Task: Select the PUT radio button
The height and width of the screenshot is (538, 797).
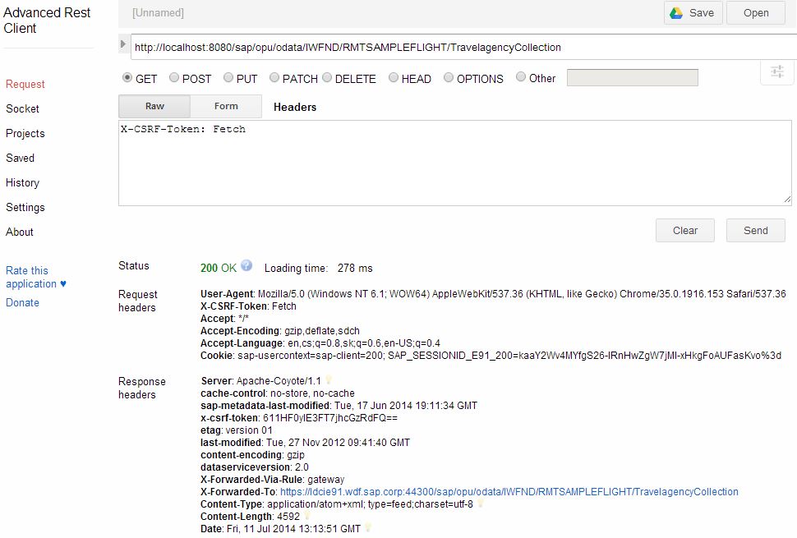Action: (228, 78)
